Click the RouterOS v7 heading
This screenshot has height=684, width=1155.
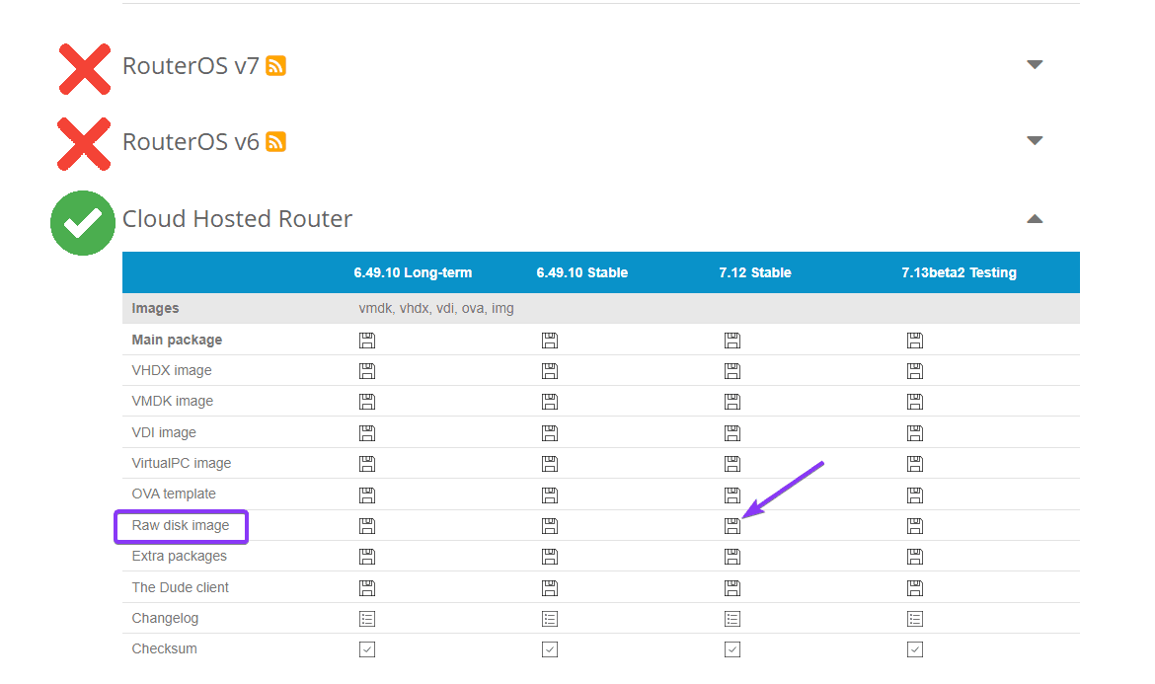pos(191,66)
